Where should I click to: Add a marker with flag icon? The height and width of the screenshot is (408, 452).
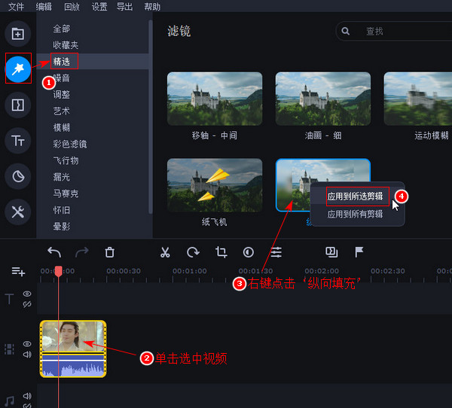[x=359, y=252]
